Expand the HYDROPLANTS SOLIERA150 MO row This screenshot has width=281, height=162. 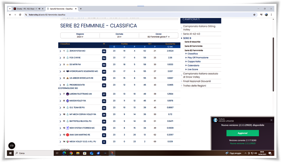click(60, 71)
